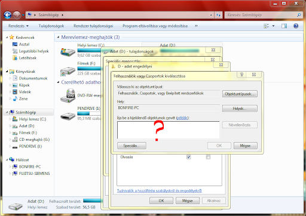Select Helyi lemez (C:) drive icon
The width and height of the screenshot is (306, 216).
click(68, 52)
